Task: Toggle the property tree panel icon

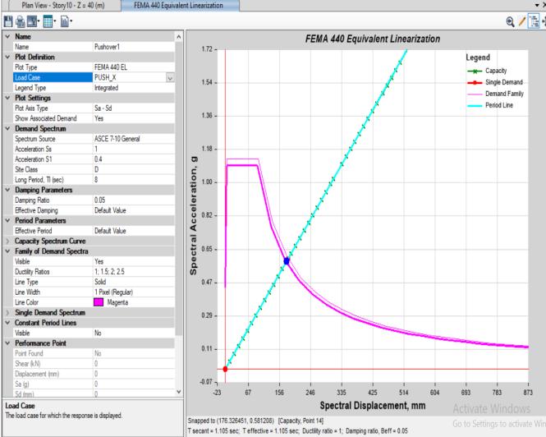Action: [x=534, y=21]
